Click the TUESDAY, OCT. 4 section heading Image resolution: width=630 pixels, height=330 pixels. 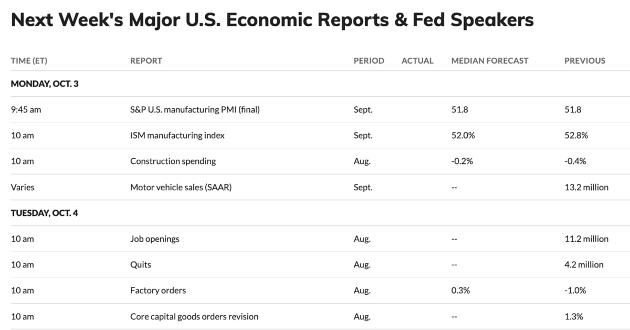(45, 213)
